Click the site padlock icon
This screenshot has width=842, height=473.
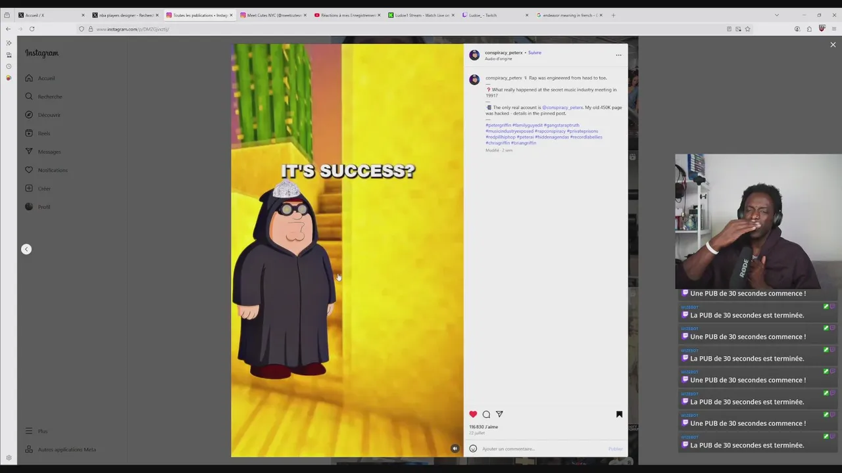(91, 29)
